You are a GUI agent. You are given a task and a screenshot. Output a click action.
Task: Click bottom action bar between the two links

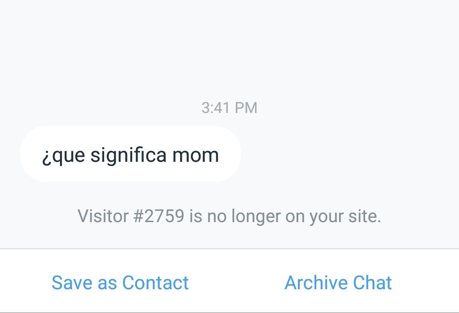pos(237,282)
